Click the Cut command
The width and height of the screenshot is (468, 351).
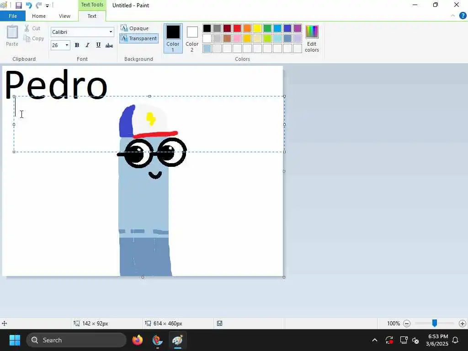click(x=32, y=28)
